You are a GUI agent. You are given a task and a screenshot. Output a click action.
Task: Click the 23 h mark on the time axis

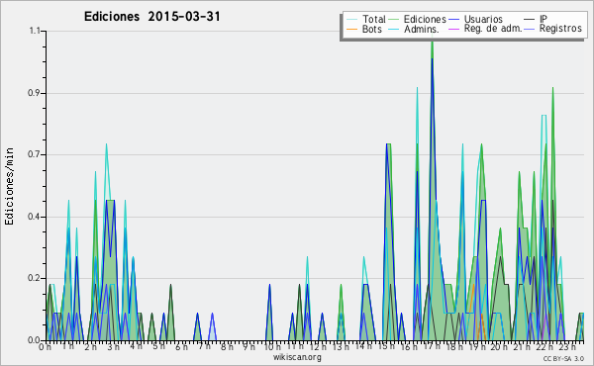pyautogui.click(x=568, y=346)
